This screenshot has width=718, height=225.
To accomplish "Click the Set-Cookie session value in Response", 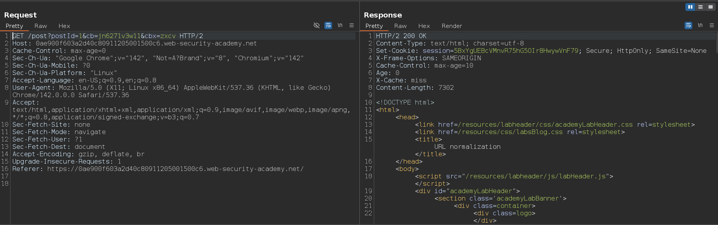I will pos(516,51).
